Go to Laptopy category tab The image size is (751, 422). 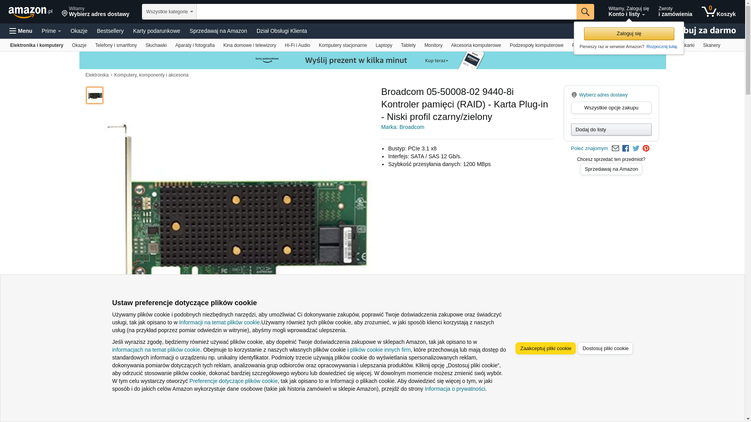point(383,45)
